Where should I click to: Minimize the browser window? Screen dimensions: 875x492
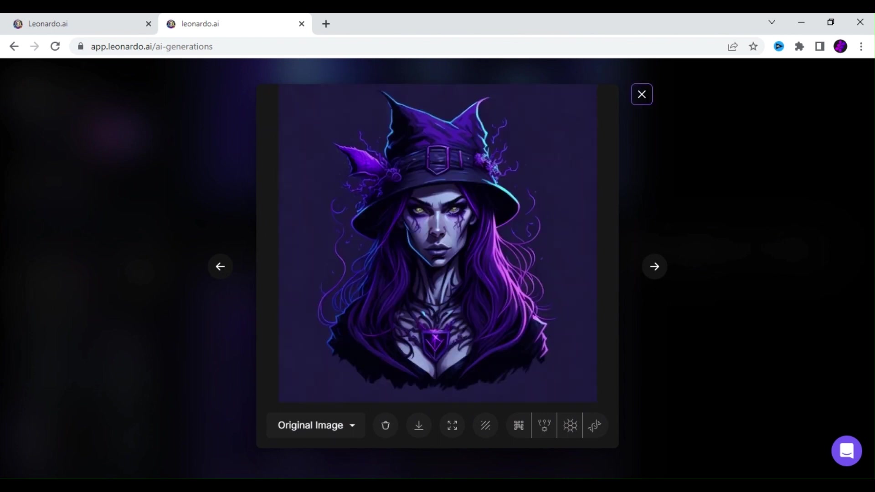click(802, 22)
